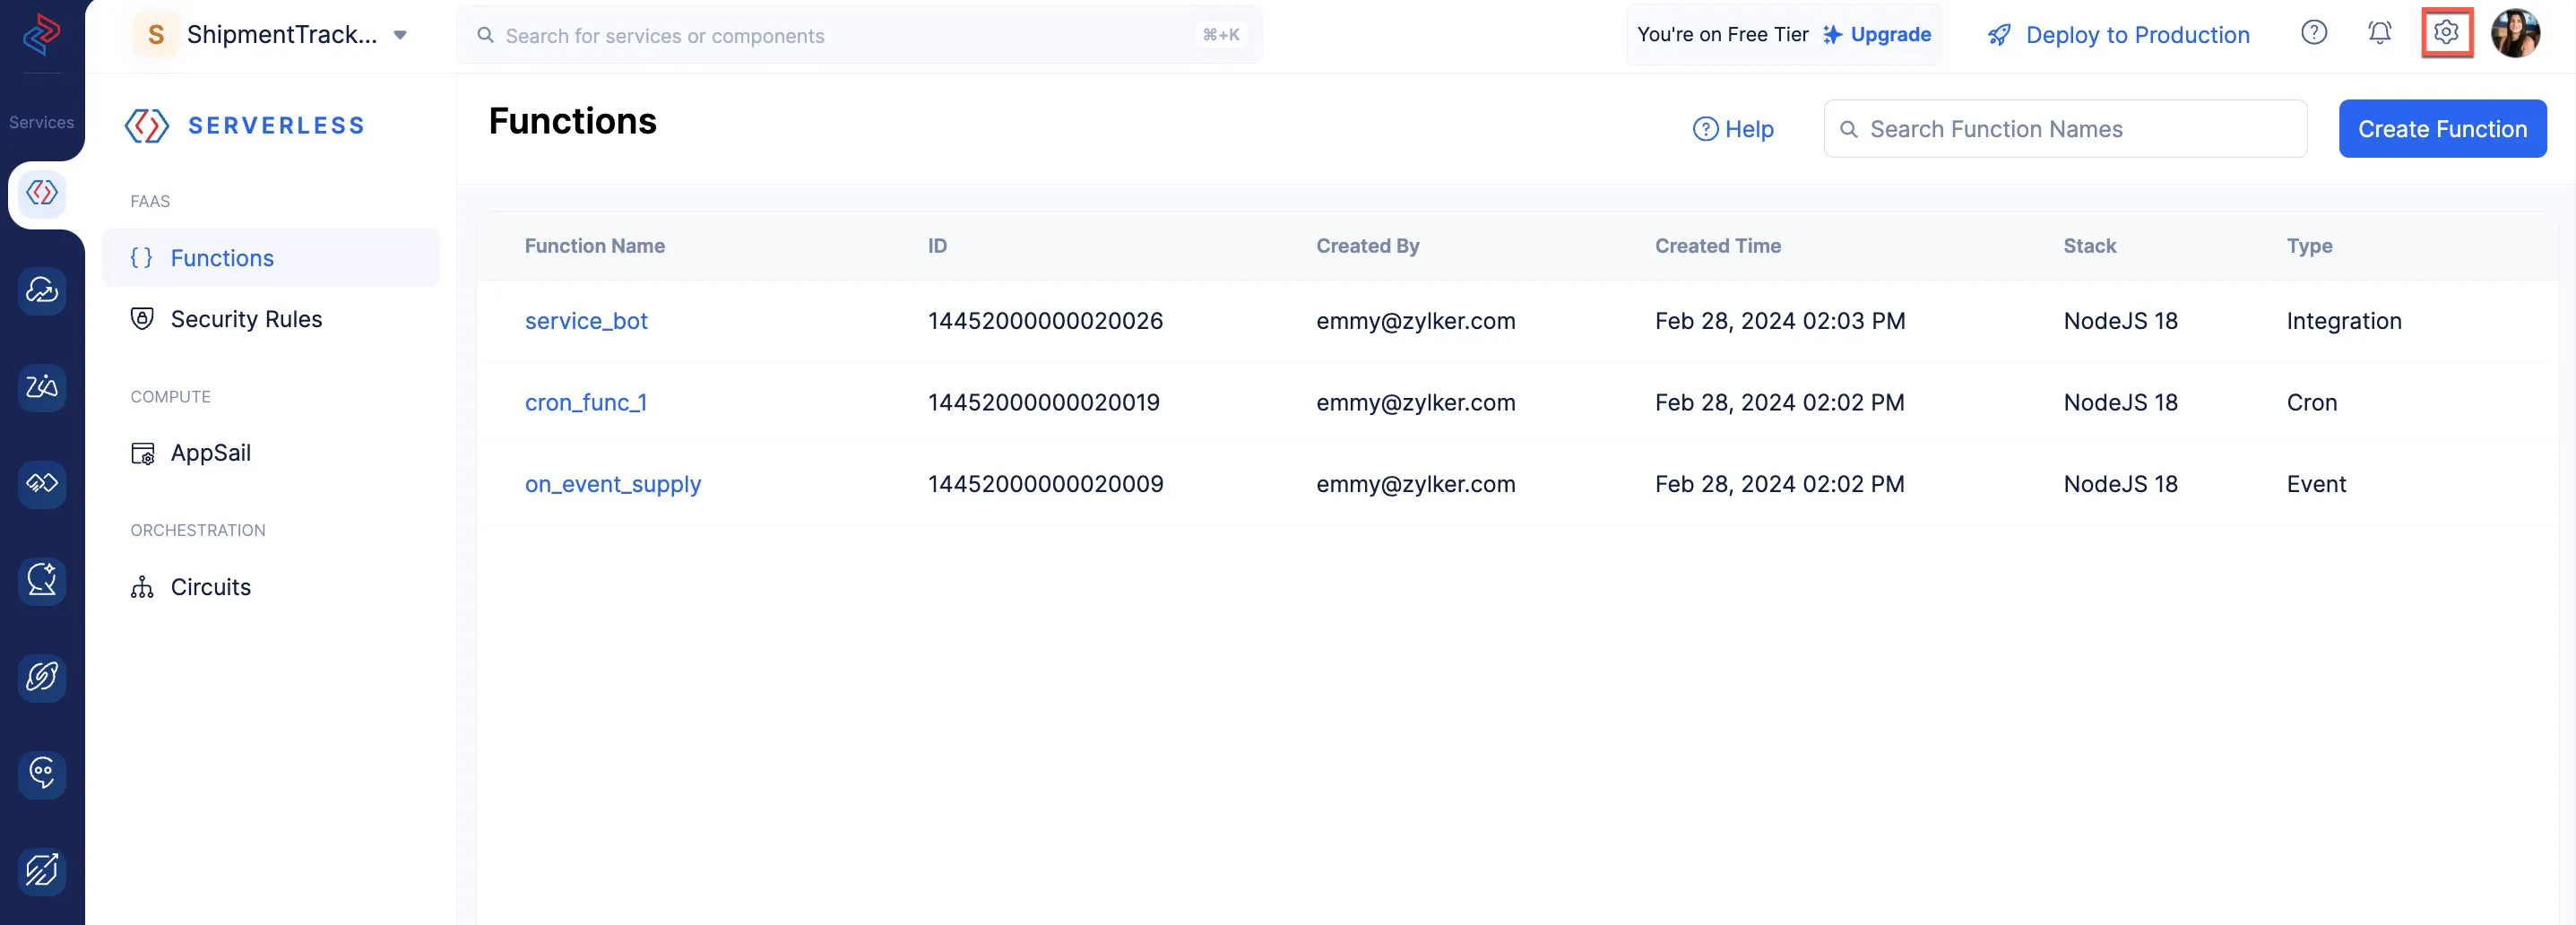Click the Type column header
Viewport: 2576px width, 925px height.
tap(2309, 246)
